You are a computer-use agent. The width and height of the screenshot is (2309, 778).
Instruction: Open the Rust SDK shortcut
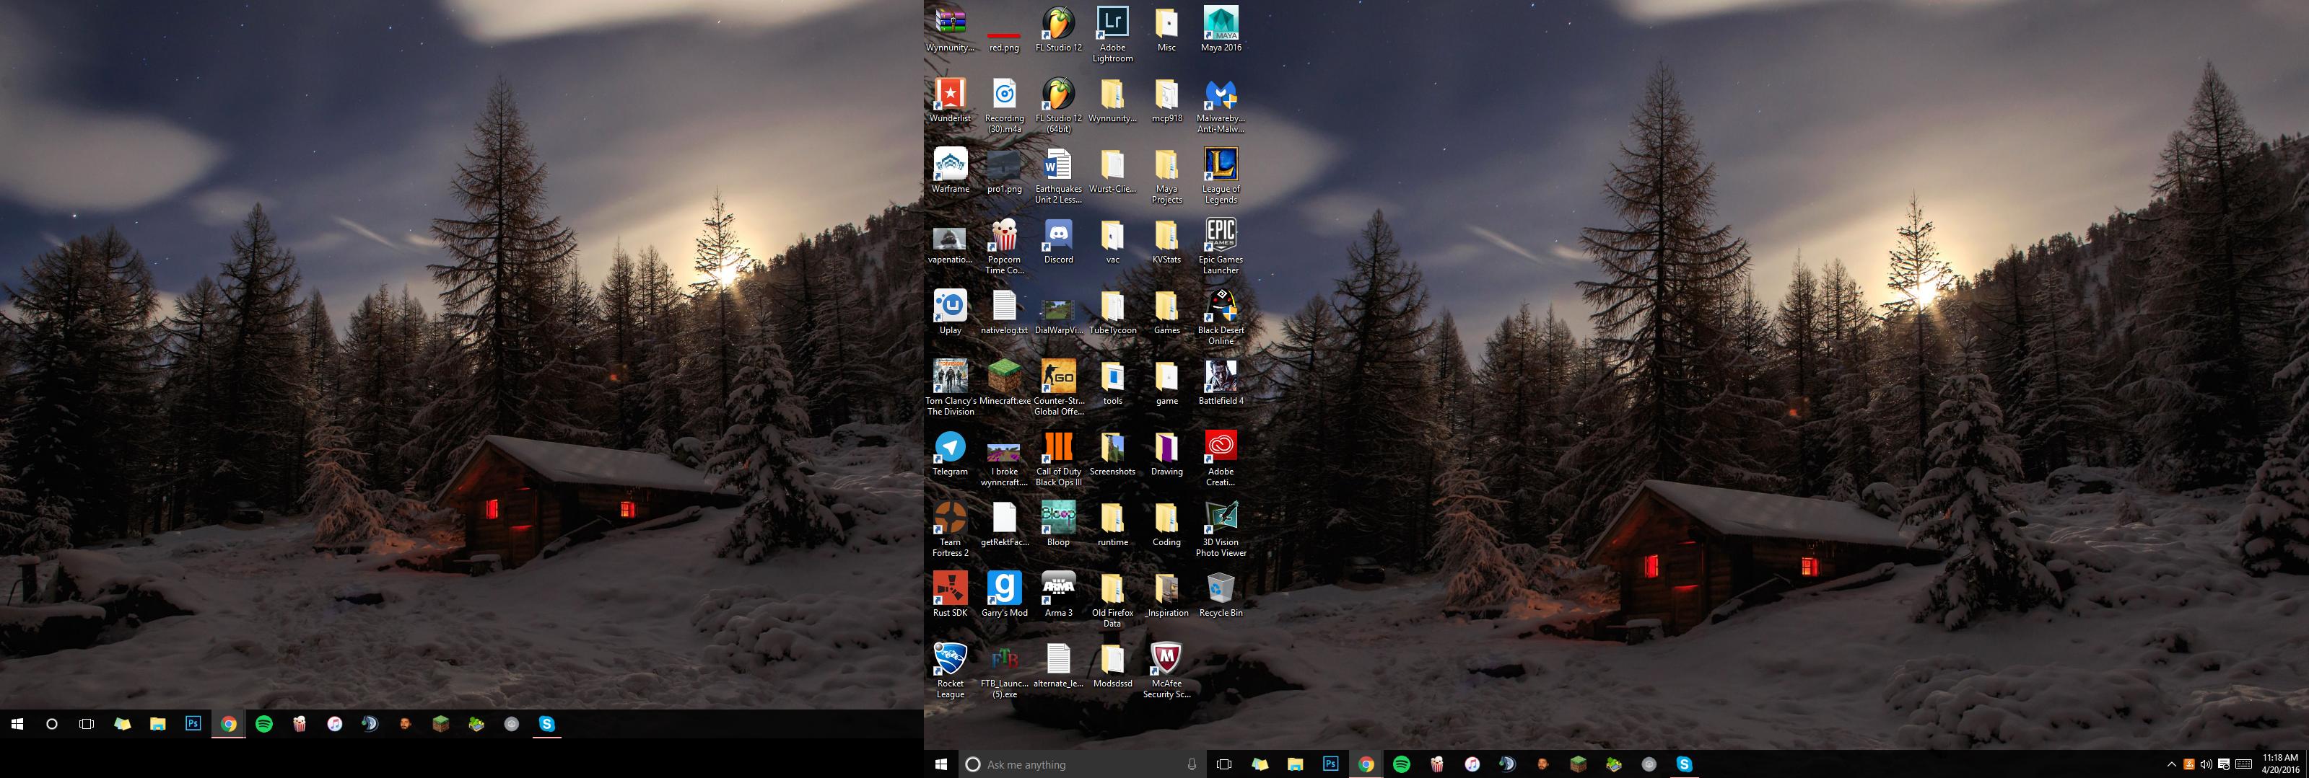950,594
